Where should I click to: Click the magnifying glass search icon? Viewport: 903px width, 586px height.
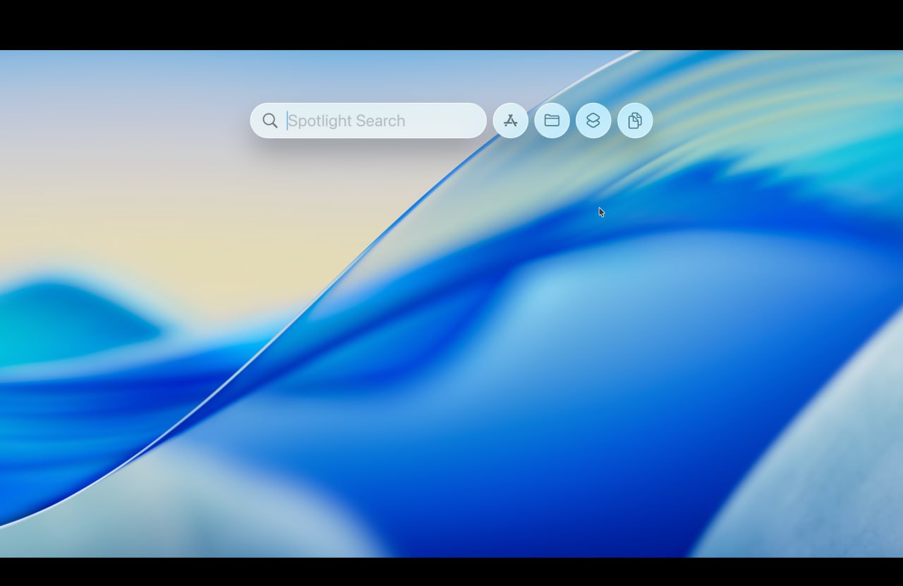(x=269, y=121)
